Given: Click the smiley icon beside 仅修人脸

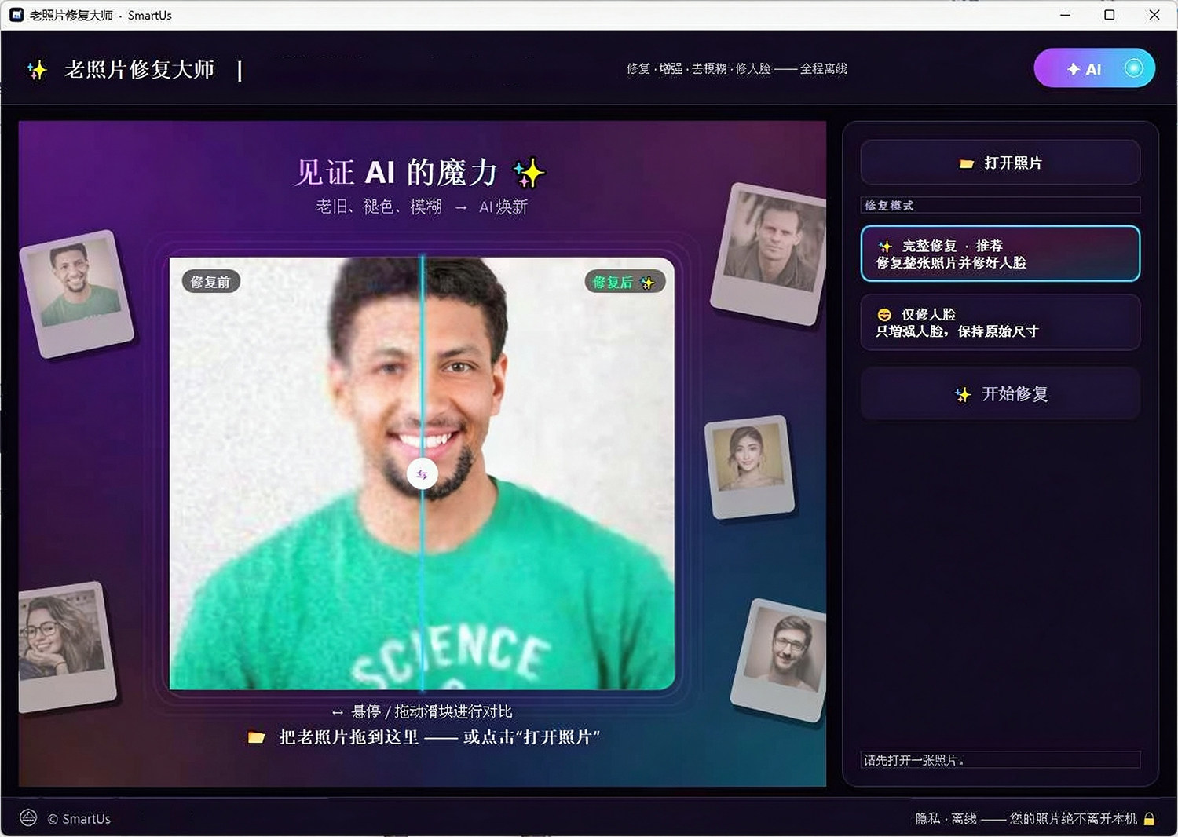Looking at the screenshot, I should point(884,314).
